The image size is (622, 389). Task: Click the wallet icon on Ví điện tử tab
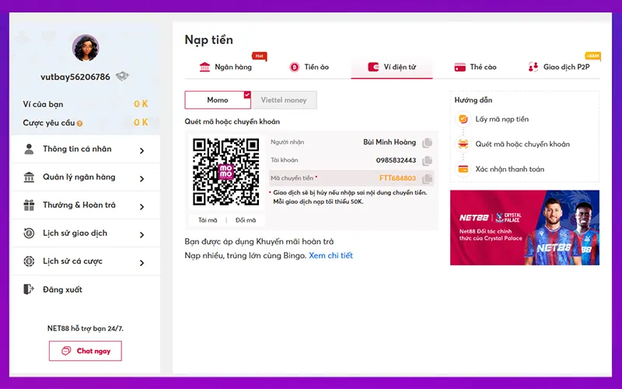[x=373, y=67]
